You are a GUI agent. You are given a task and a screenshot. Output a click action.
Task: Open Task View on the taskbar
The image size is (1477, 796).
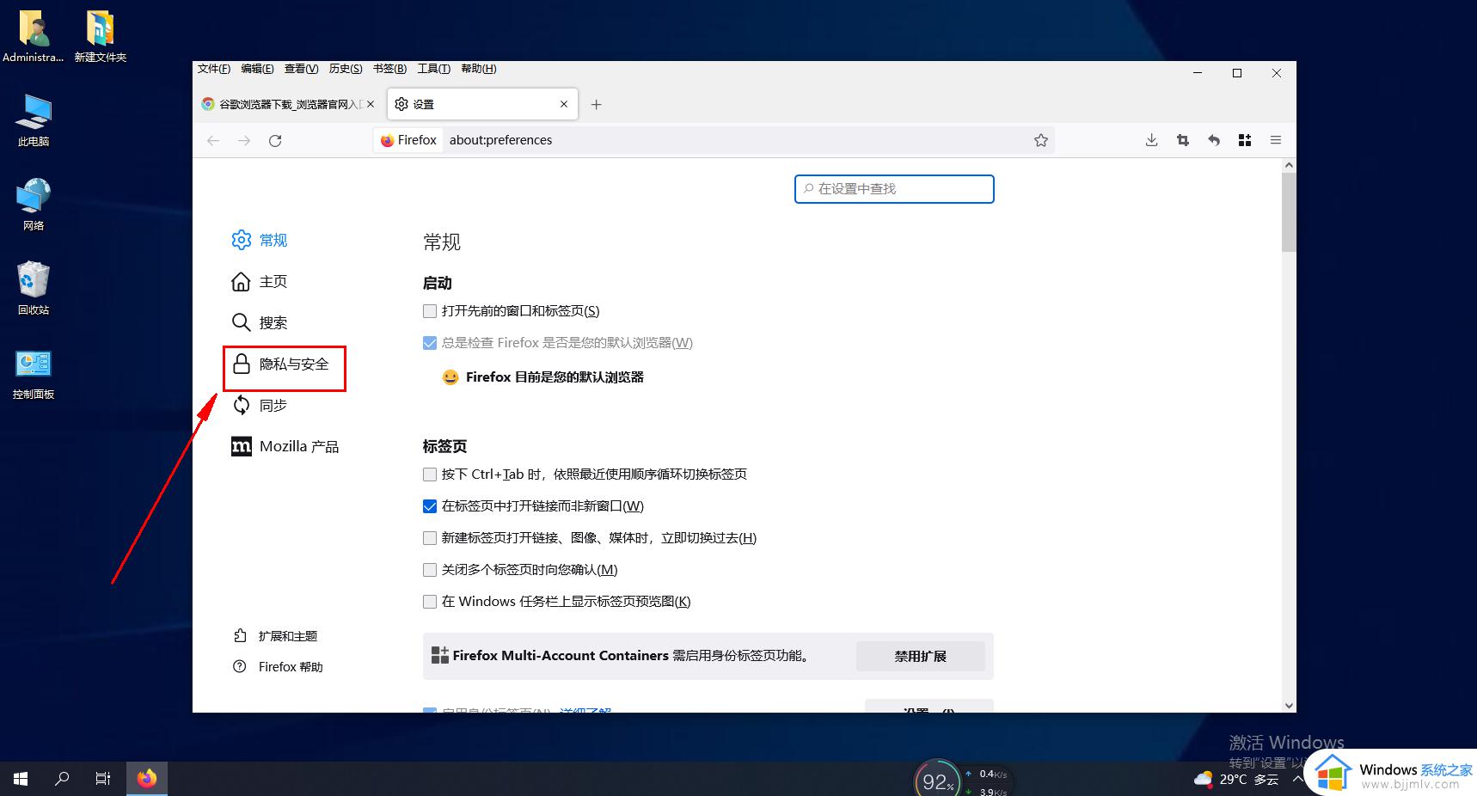[x=103, y=779]
